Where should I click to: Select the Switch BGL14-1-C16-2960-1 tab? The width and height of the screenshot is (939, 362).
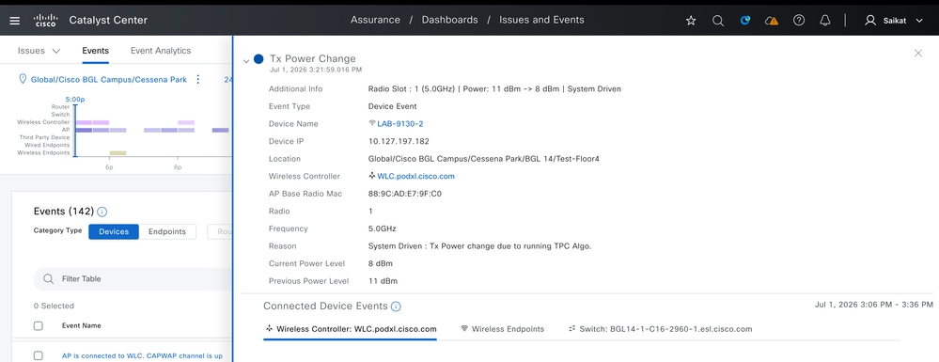pos(660,329)
